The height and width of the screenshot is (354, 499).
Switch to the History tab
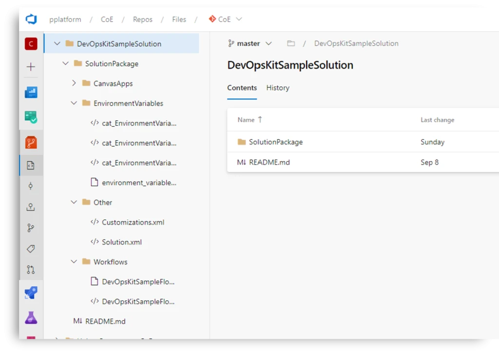point(278,88)
